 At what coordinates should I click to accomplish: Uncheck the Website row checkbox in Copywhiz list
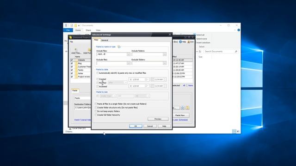point(72,60)
